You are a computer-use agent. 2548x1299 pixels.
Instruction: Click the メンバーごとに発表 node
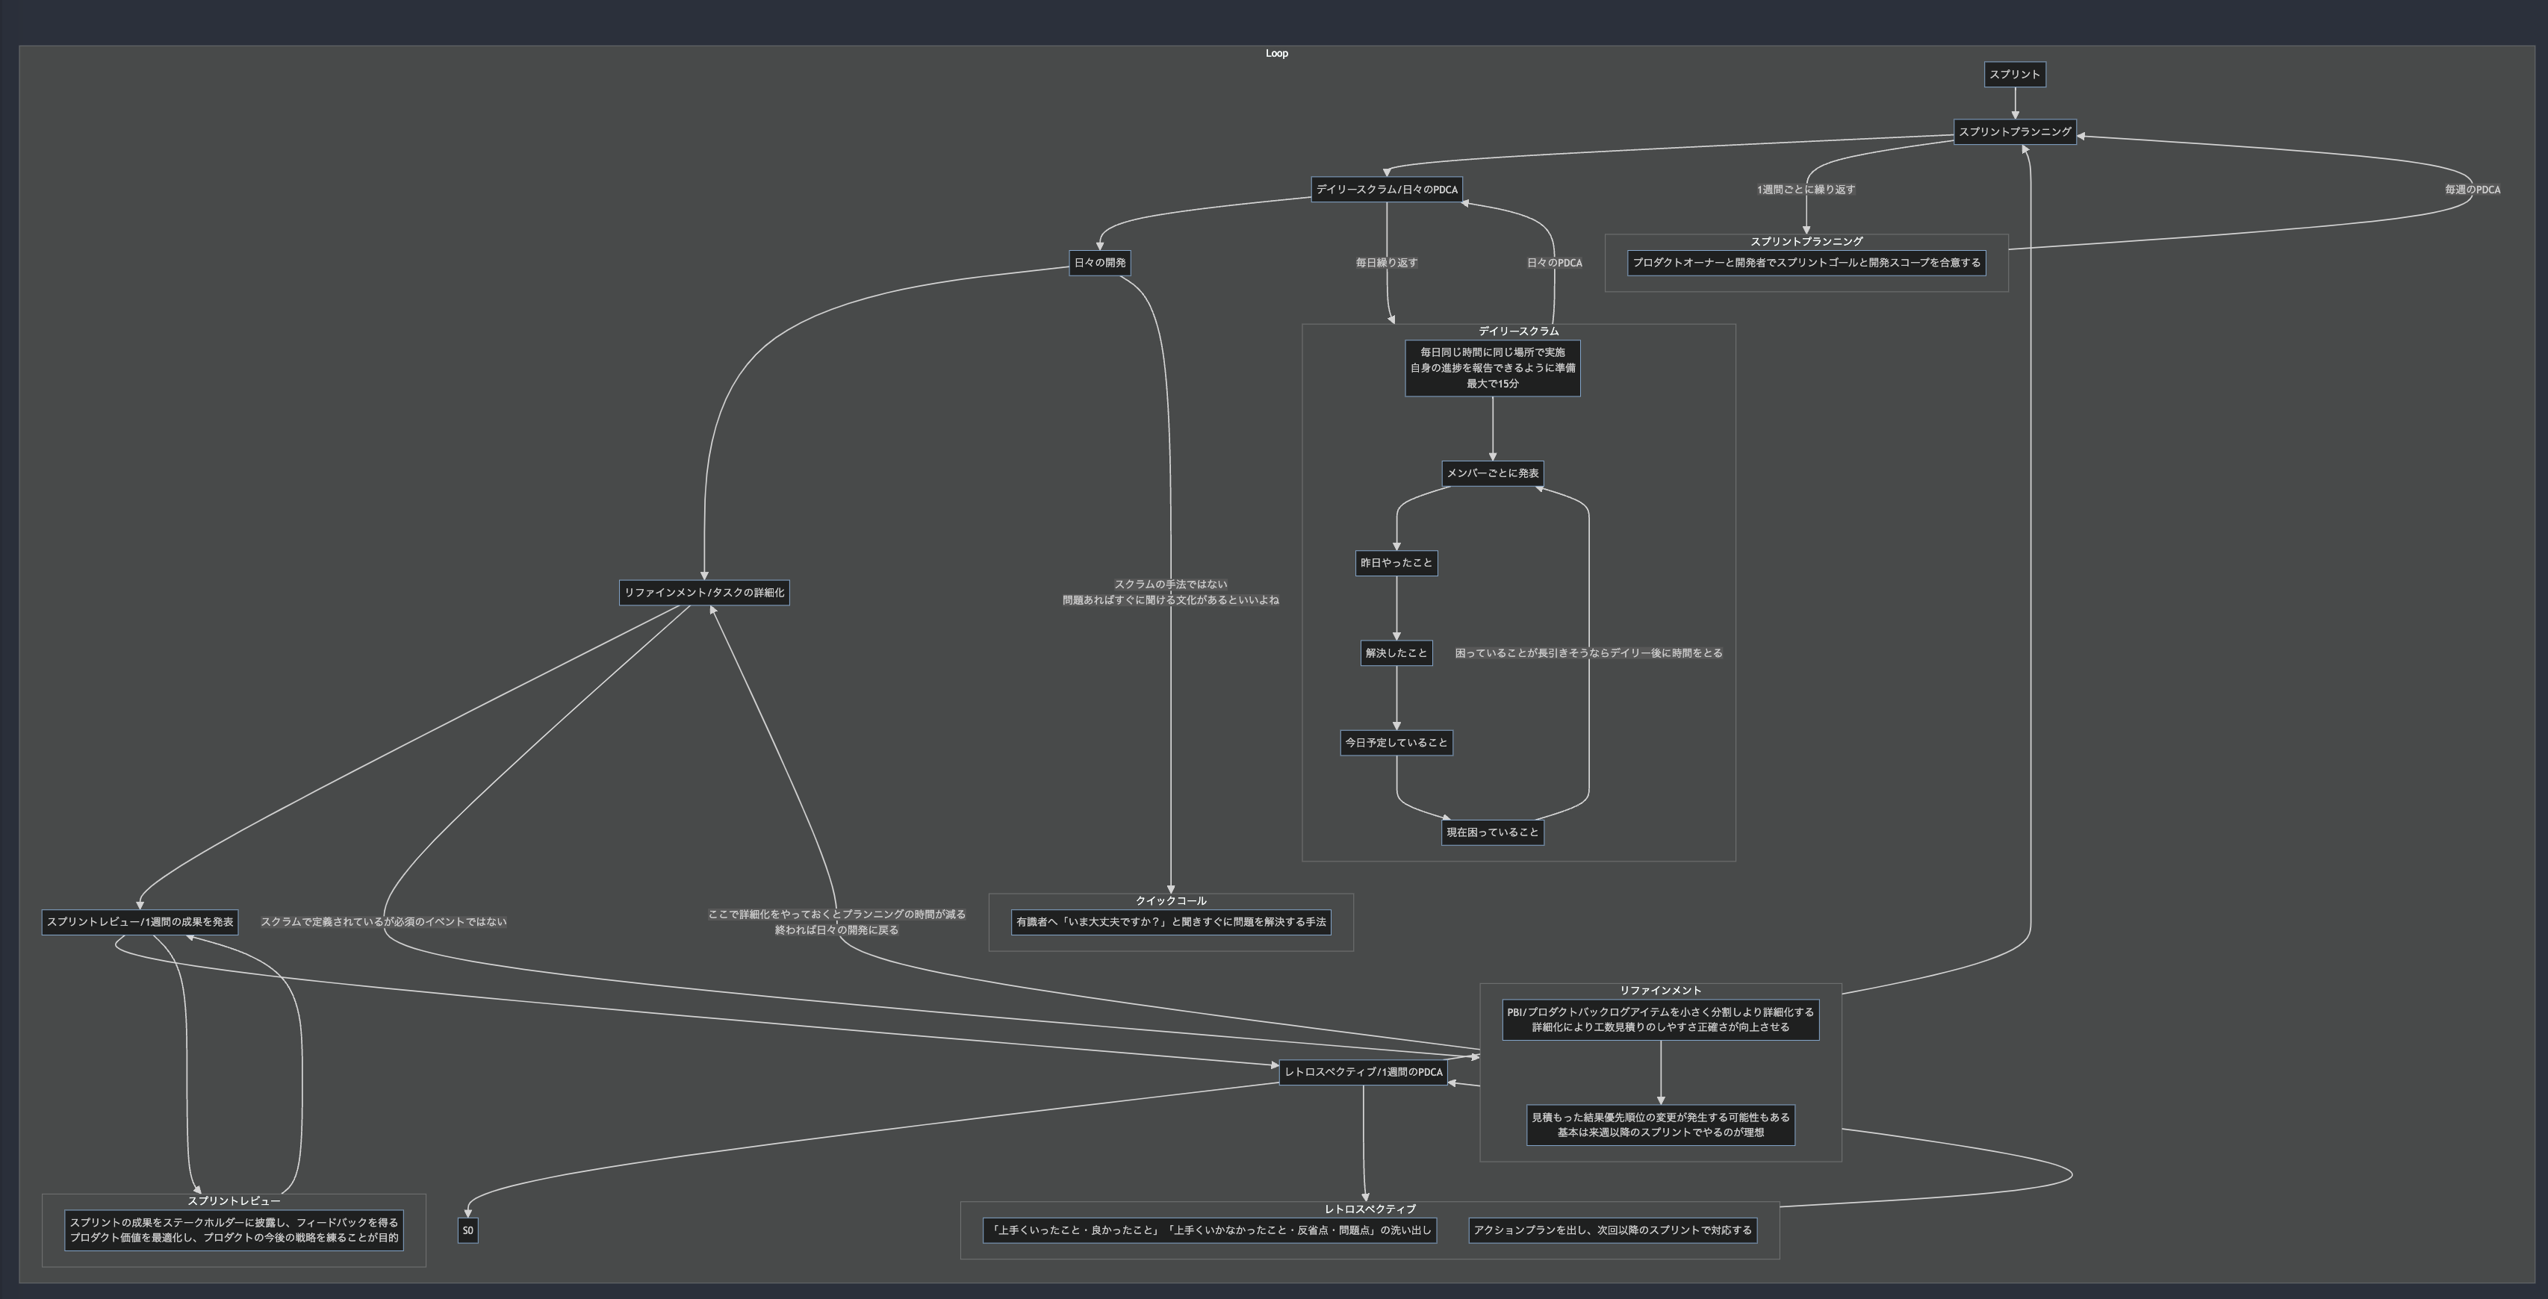click(x=1491, y=473)
